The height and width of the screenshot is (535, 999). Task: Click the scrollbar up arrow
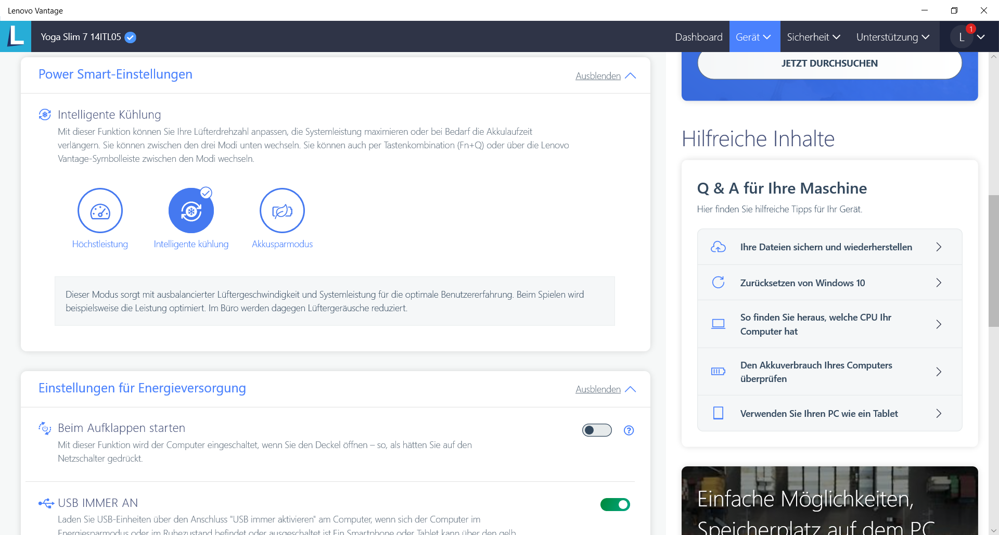(x=994, y=57)
